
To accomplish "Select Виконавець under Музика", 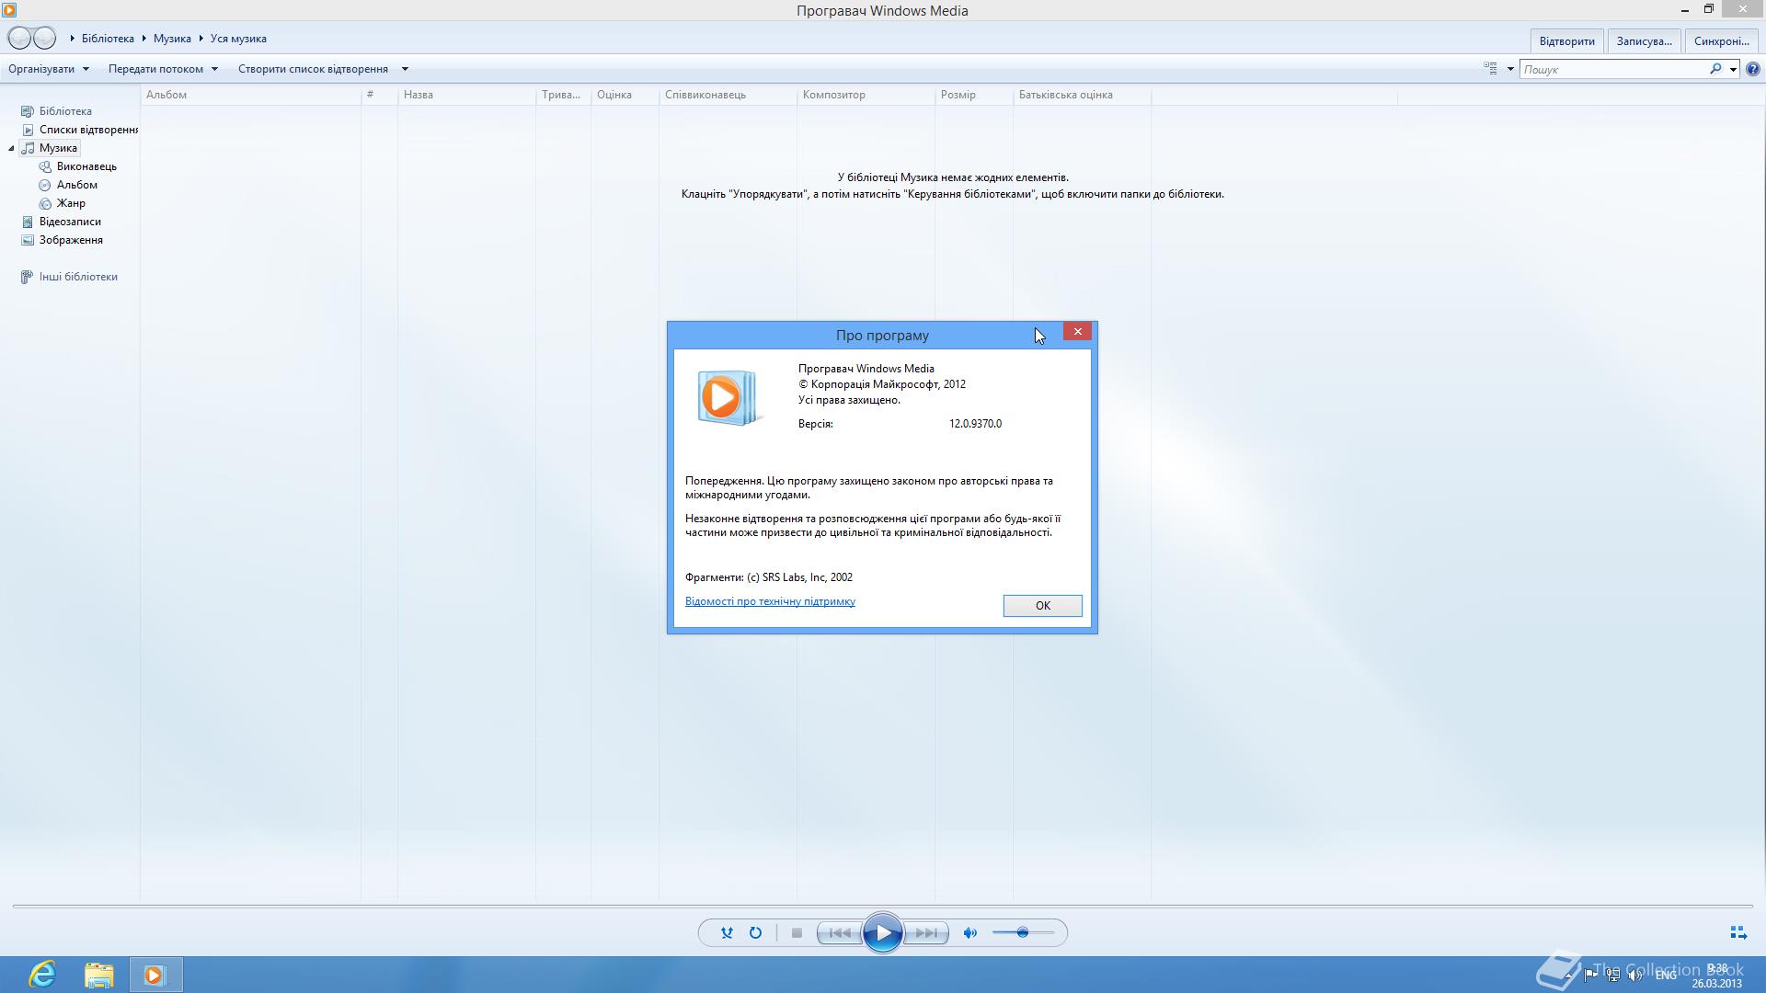I will pos(86,166).
